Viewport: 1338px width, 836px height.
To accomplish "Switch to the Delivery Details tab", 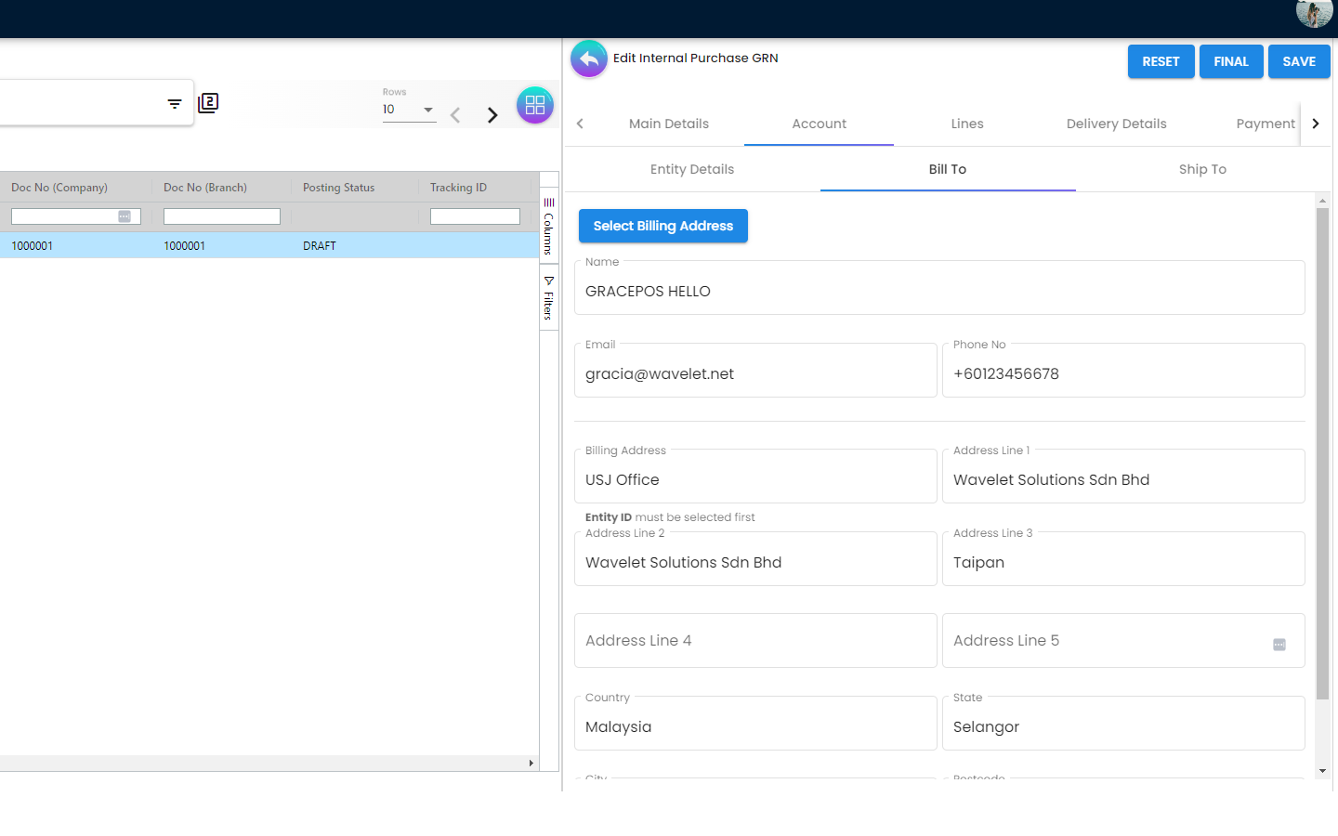I will 1115,124.
